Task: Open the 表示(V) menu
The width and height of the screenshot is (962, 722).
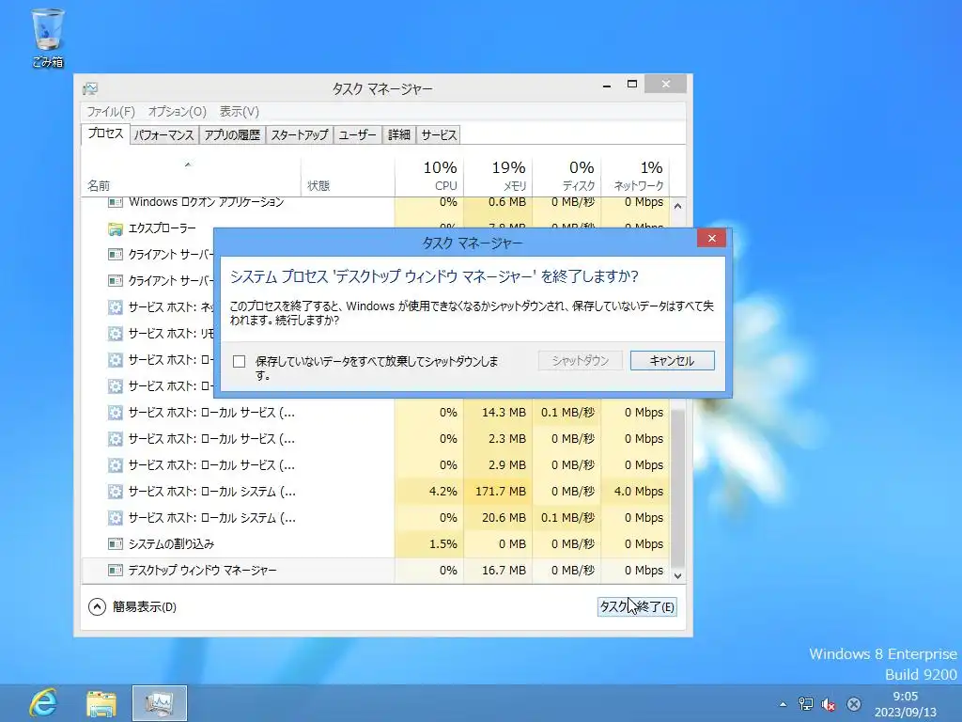Action: point(240,111)
